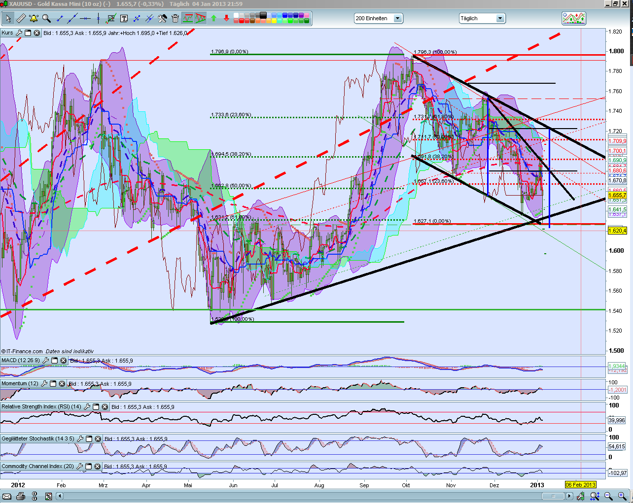The width and height of the screenshot is (633, 503).
Task: Print the chart with printer icon
Action: 21,496
